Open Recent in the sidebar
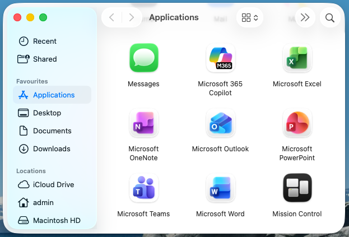Screen dimensions: 349x237 (x=52, y=41)
